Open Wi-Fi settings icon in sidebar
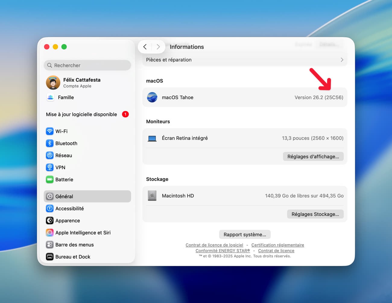Image resolution: width=392 pixels, height=303 pixels. [x=50, y=131]
